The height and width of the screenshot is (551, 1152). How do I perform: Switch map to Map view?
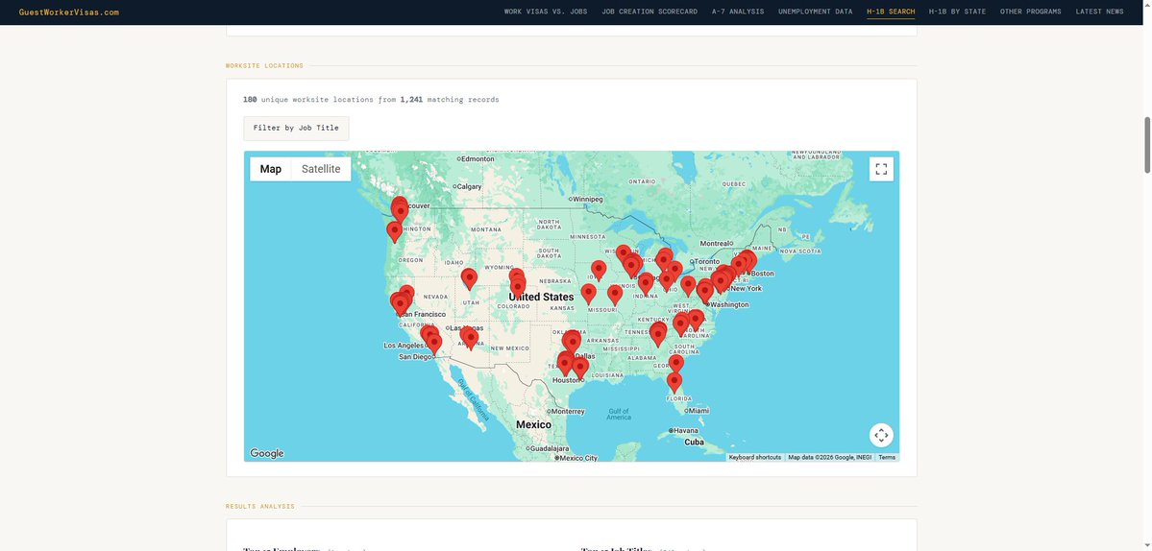[x=270, y=169]
